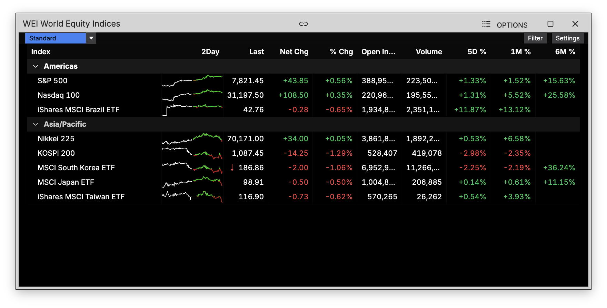Click the 570,265 open interest cell

tap(382, 197)
